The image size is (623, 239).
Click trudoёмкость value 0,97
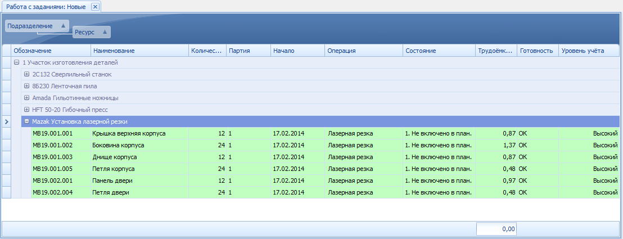pyautogui.click(x=496, y=181)
